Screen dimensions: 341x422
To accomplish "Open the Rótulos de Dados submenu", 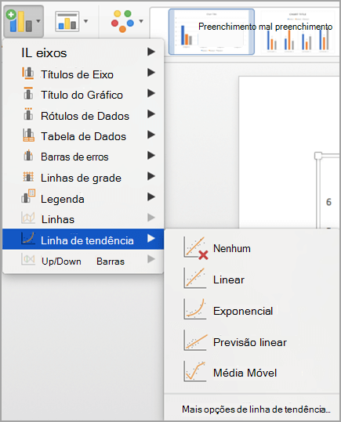I will [83, 116].
